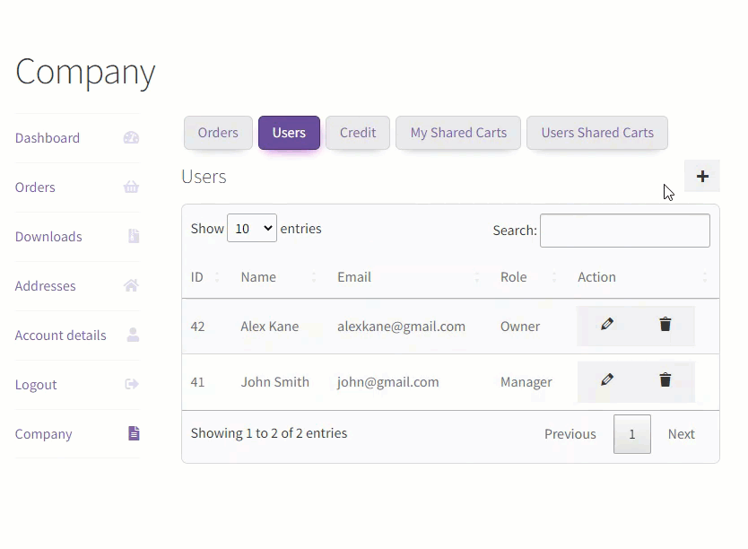The image size is (748, 549).
Task: Click the Next pagination button
Action: [x=682, y=434]
